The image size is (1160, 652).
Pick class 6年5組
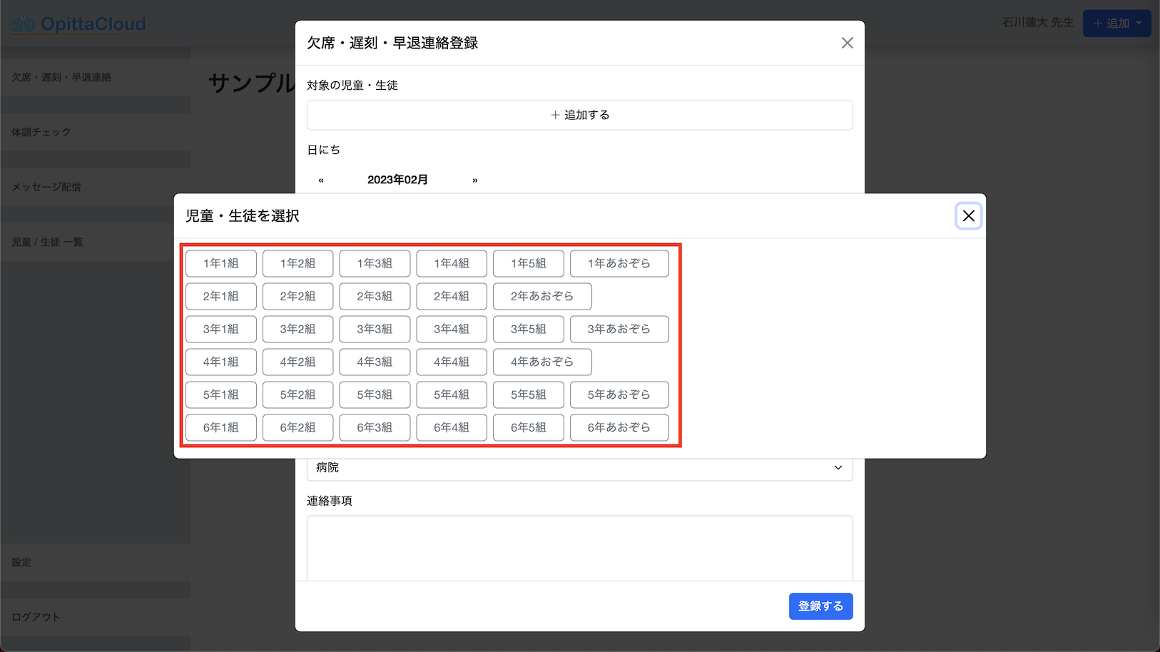529,427
